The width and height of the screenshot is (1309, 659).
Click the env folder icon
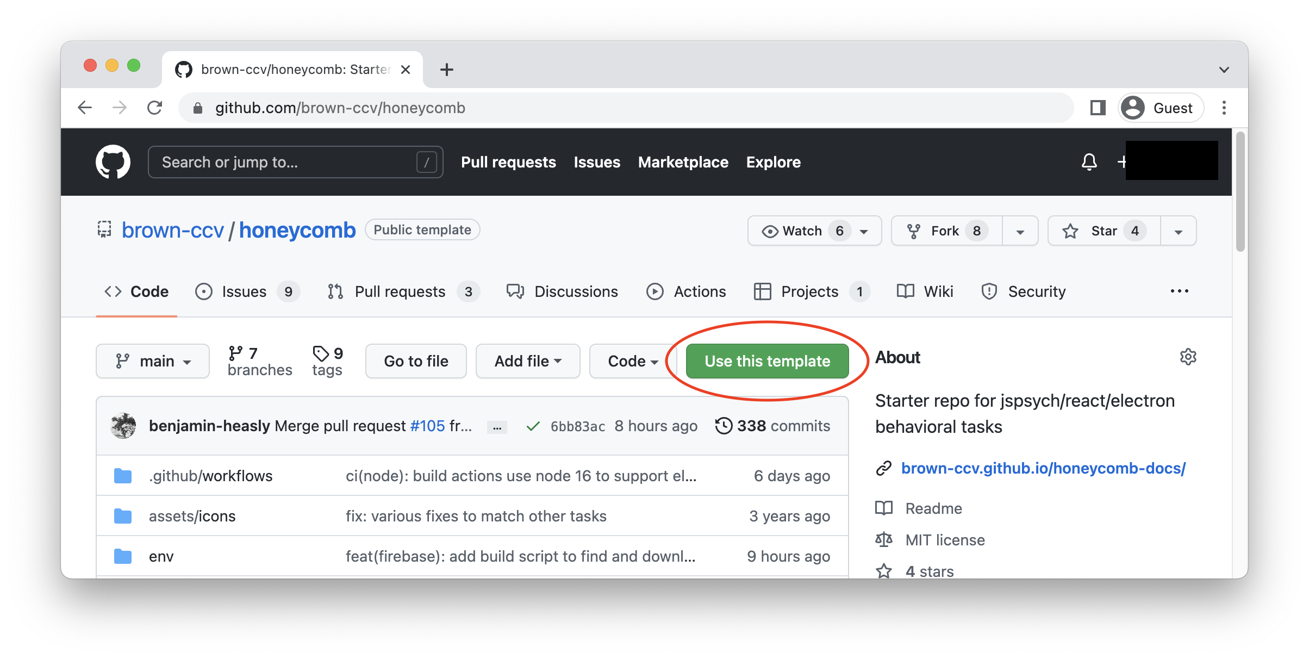(123, 556)
